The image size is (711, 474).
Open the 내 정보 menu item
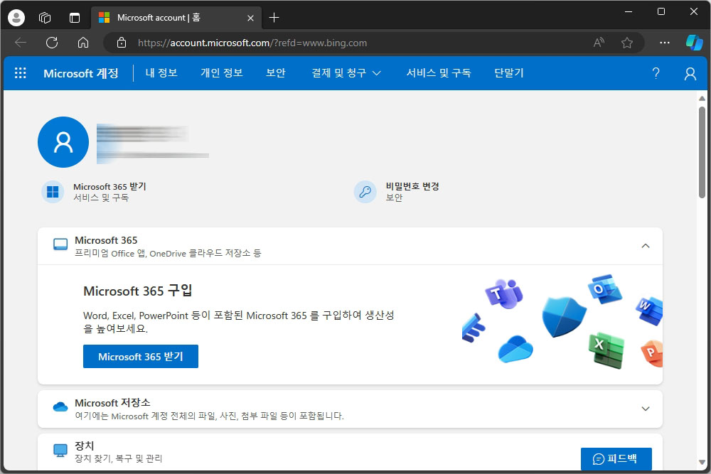(161, 73)
